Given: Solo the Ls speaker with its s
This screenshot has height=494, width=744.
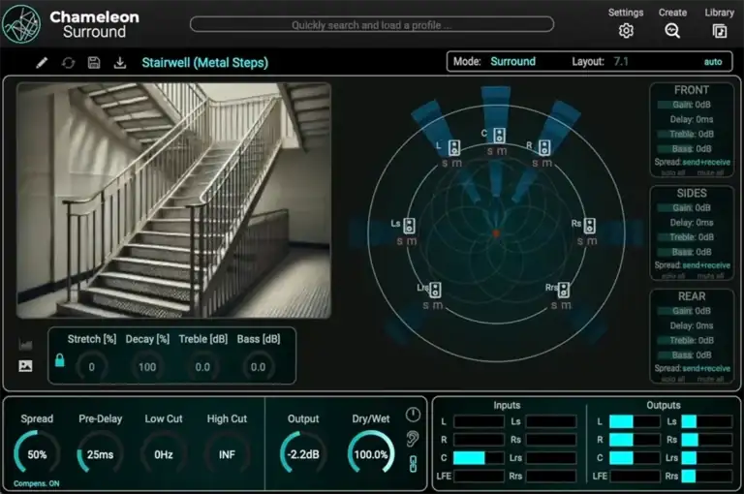Looking at the screenshot, I should [x=399, y=241].
